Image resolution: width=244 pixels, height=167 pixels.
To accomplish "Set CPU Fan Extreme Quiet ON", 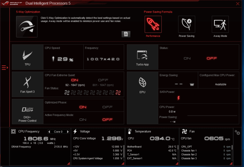I will pyautogui.click(x=75, y=80).
